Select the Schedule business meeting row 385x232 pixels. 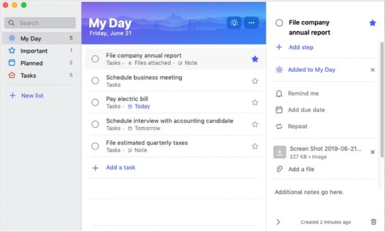[x=175, y=81]
